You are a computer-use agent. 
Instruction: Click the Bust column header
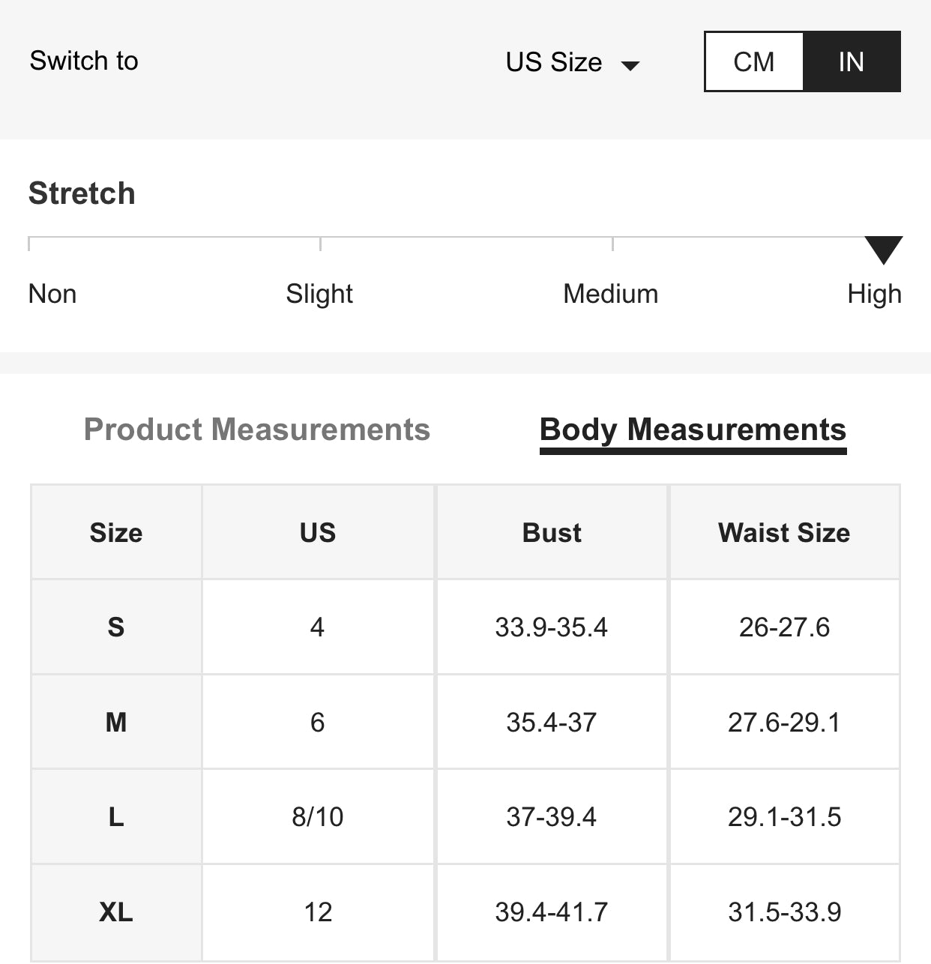coord(552,533)
